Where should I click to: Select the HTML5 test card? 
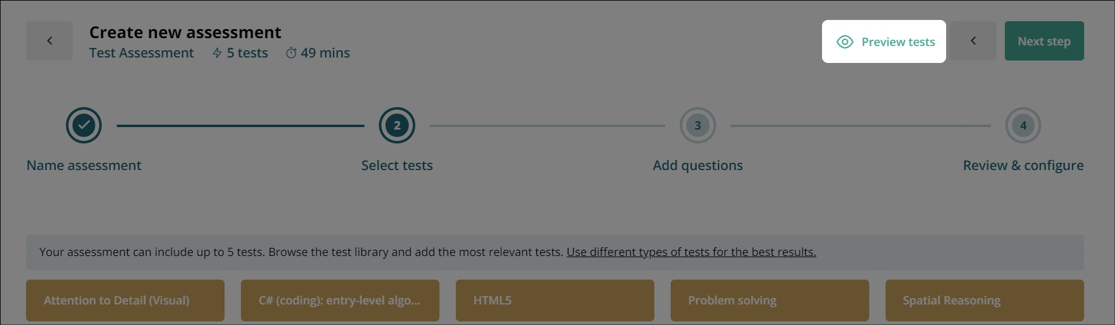(x=555, y=300)
